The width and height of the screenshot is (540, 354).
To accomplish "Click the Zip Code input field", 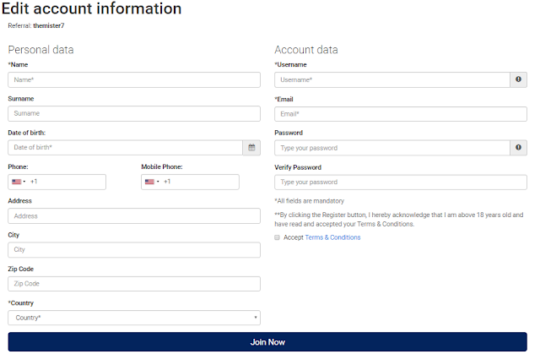I will (x=134, y=284).
